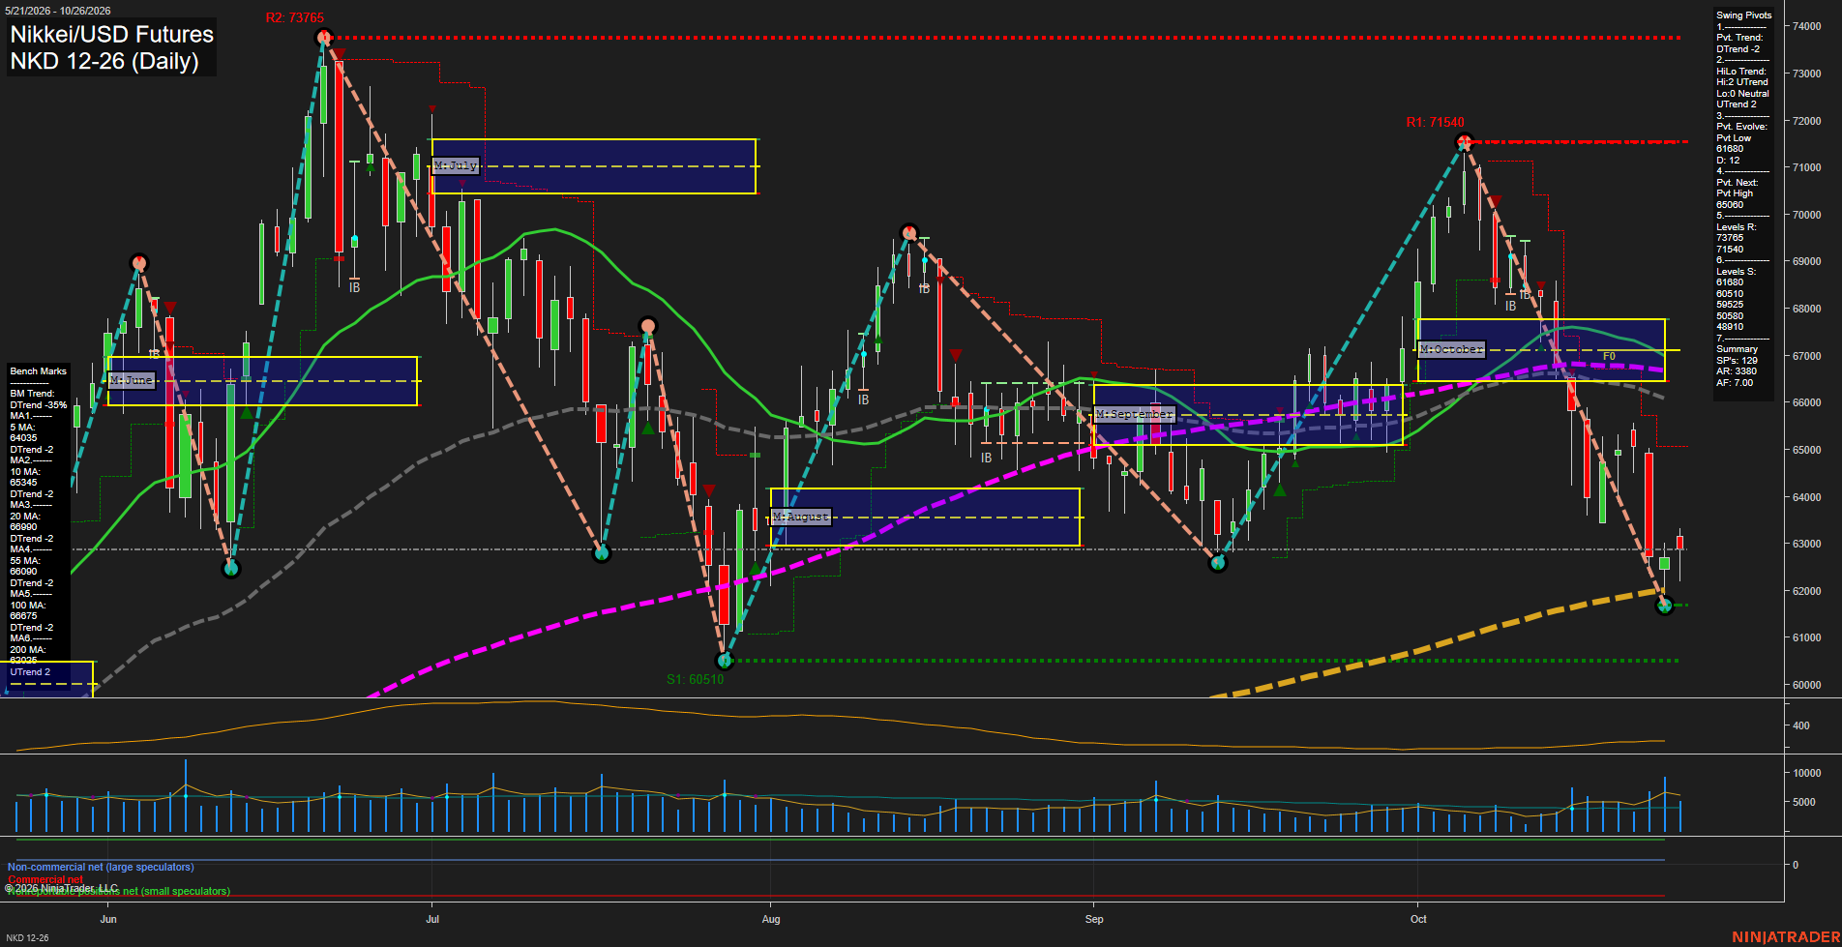Click '10 MA:' in Bench Marks panel
Image resolution: width=1842 pixels, height=947 pixels.
coord(25,472)
